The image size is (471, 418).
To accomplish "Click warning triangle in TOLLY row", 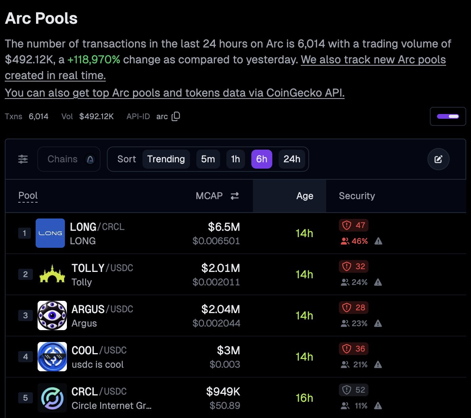I will tap(378, 282).
